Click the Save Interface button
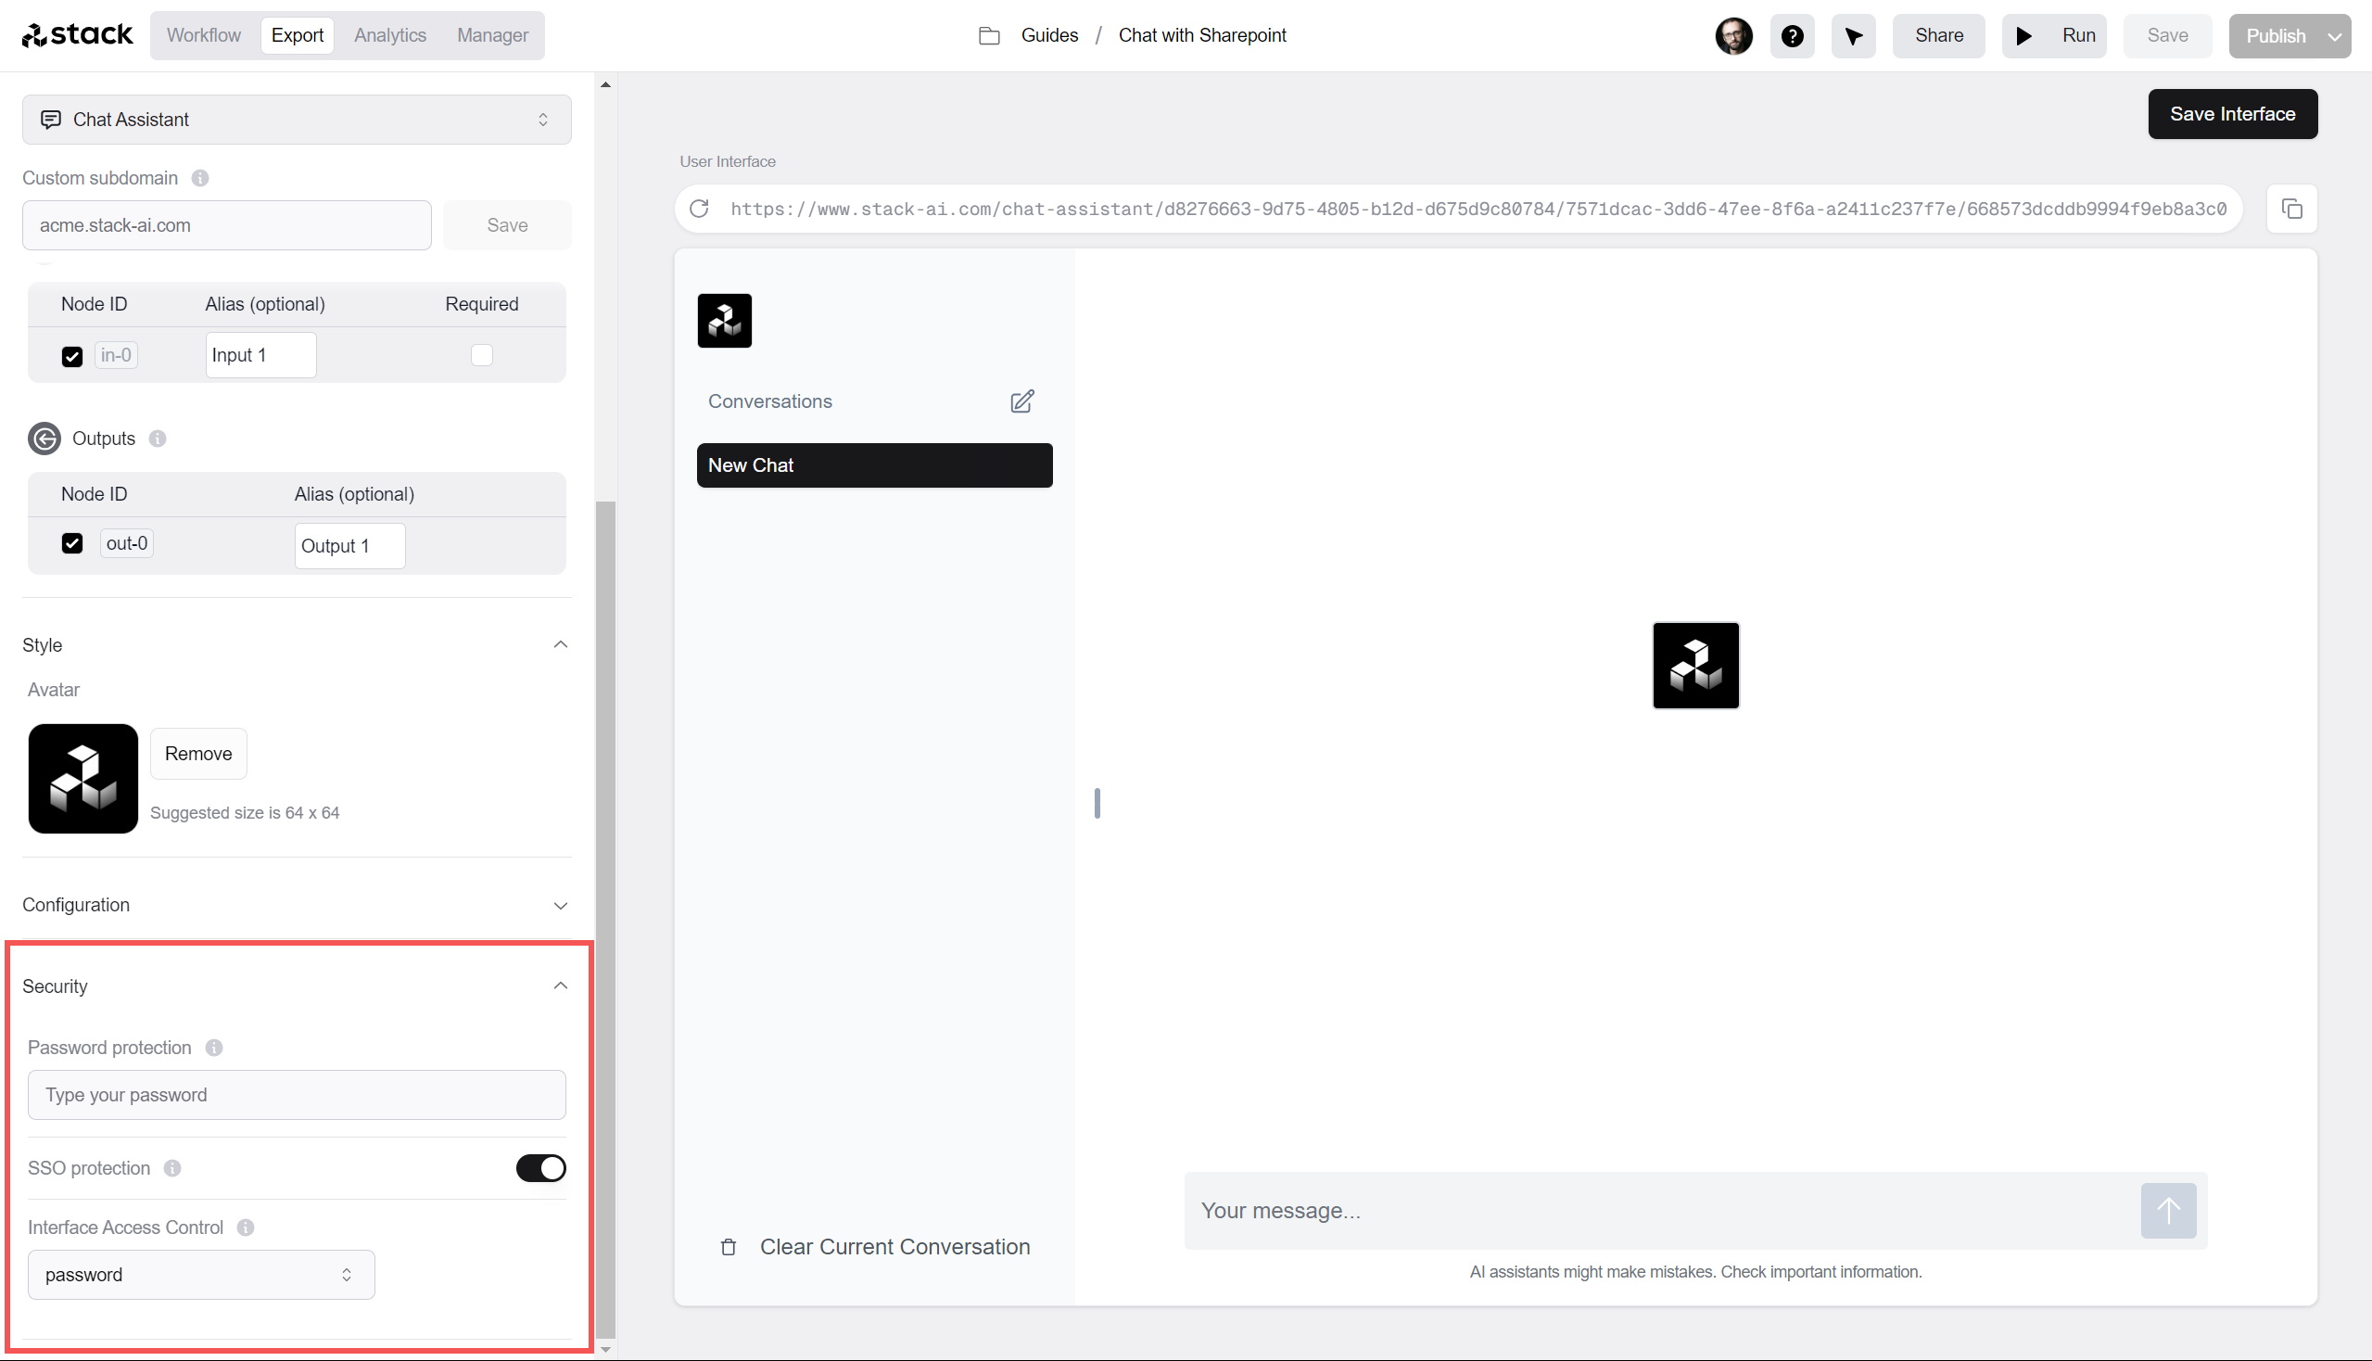This screenshot has width=2372, height=1361. pos(2232,114)
